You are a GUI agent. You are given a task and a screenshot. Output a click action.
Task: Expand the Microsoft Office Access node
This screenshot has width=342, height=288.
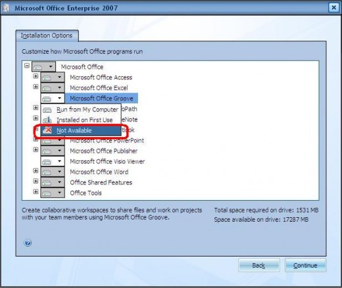[36, 76]
